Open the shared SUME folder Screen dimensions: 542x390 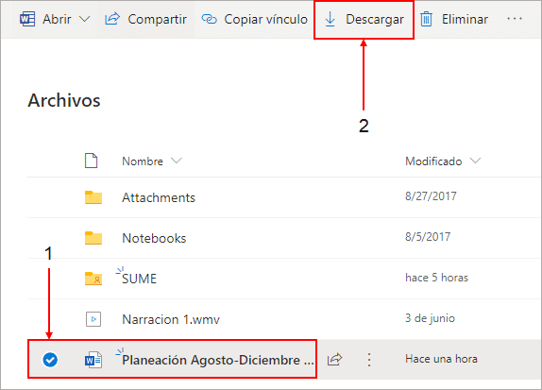pos(139,279)
